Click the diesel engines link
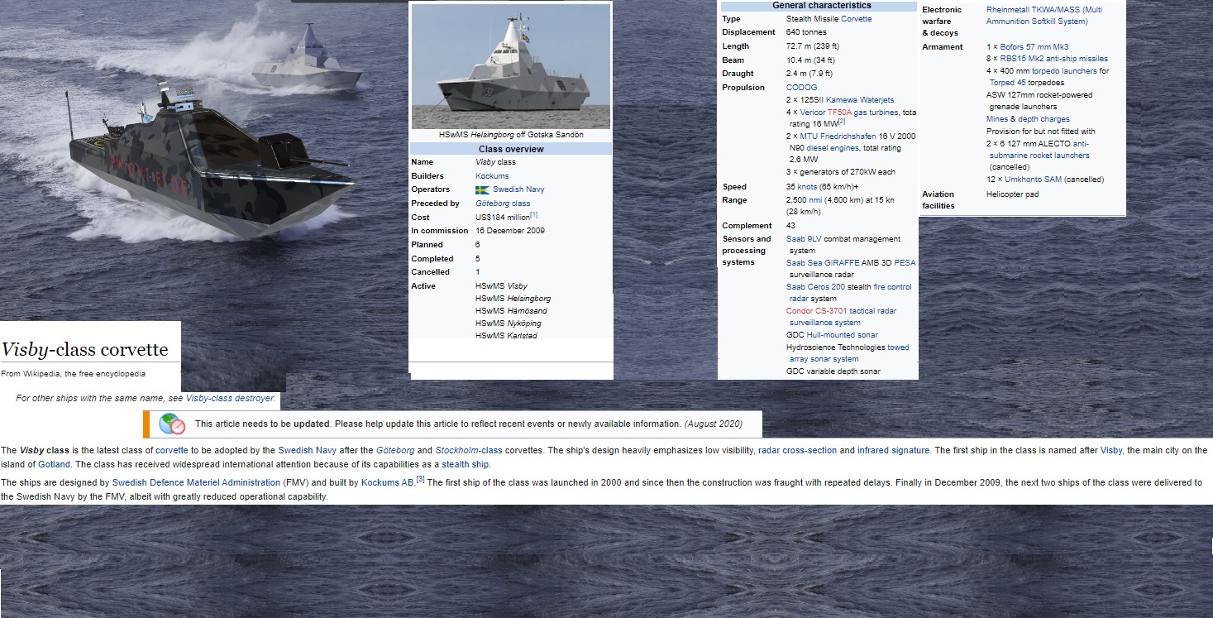This screenshot has height=618, width=1213. point(833,148)
